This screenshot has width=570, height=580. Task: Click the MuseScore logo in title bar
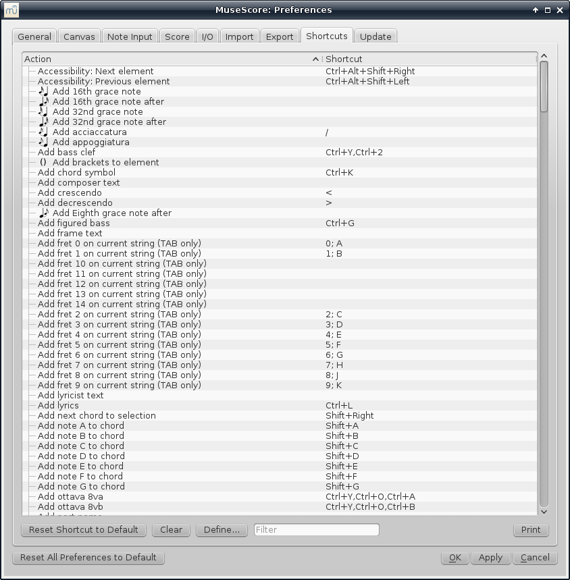click(x=11, y=10)
